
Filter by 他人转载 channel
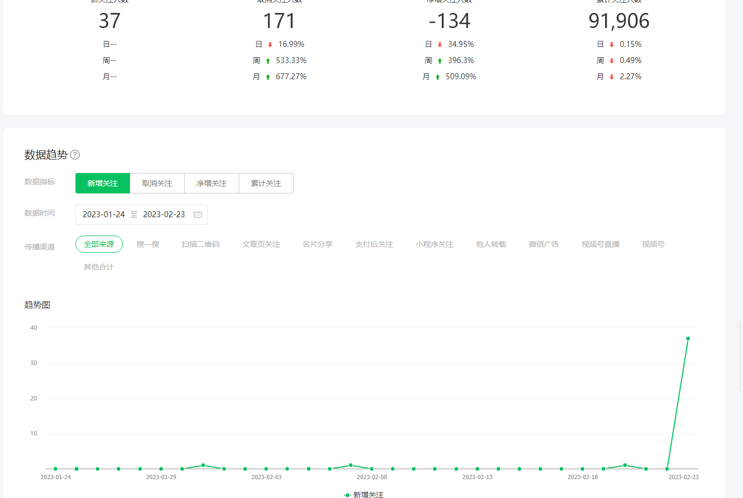[x=491, y=244]
